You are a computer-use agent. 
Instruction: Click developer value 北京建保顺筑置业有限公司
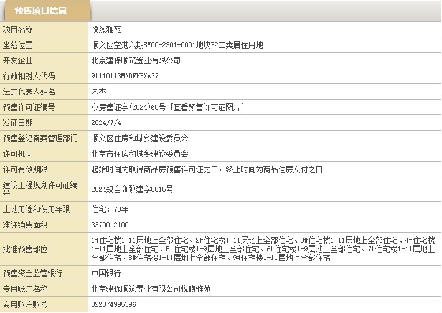pyautogui.click(x=136, y=60)
